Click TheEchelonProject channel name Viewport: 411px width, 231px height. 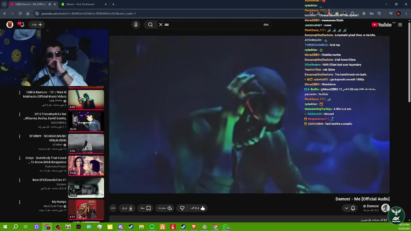[56, 167]
